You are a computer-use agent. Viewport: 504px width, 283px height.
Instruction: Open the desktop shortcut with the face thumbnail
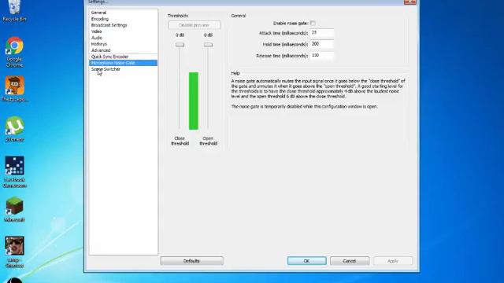point(14,252)
